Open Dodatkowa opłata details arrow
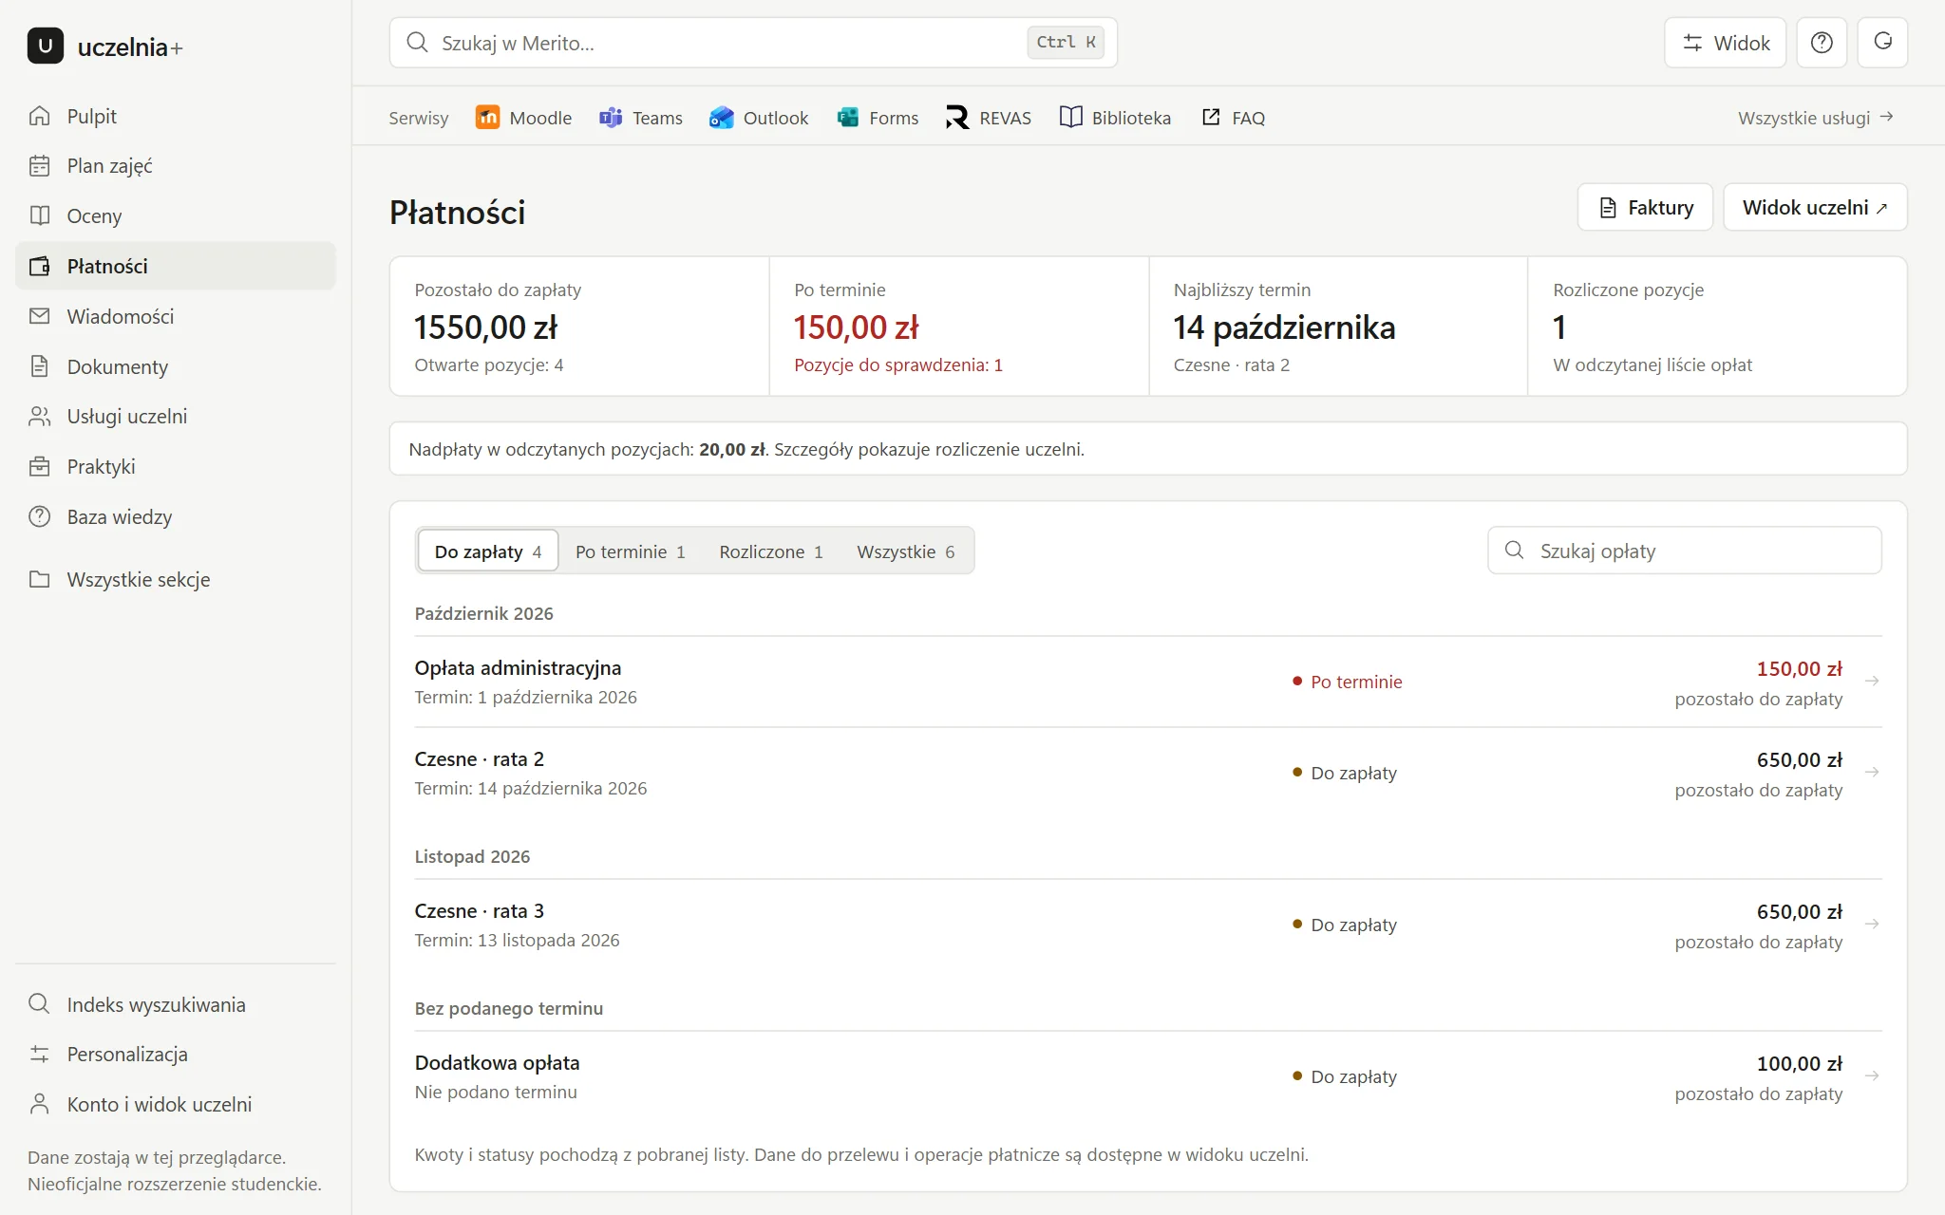The image size is (1945, 1215). tap(1872, 1076)
